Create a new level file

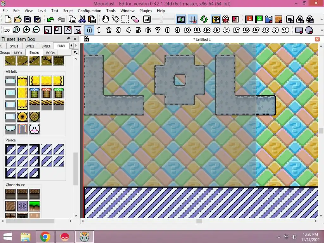(8, 19)
